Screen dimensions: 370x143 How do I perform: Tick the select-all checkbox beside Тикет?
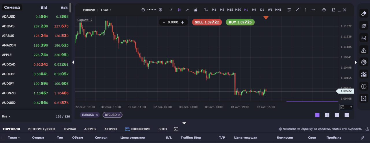3,137
